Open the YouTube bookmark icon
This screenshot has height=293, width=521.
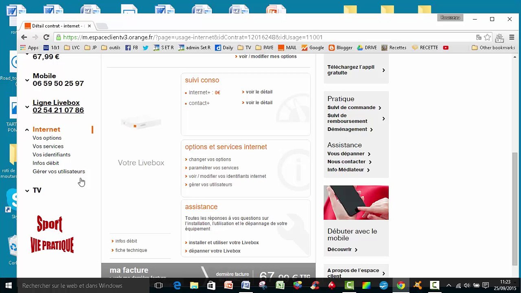click(446, 48)
